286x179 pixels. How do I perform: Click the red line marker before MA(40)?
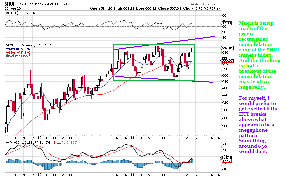coord(7,53)
